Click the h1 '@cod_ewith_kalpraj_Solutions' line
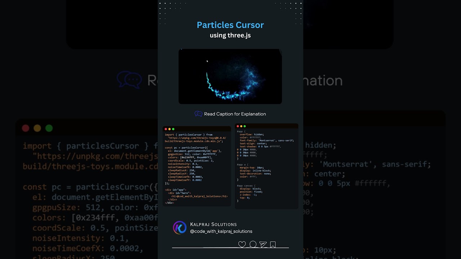461x259 pixels. tap(199, 196)
